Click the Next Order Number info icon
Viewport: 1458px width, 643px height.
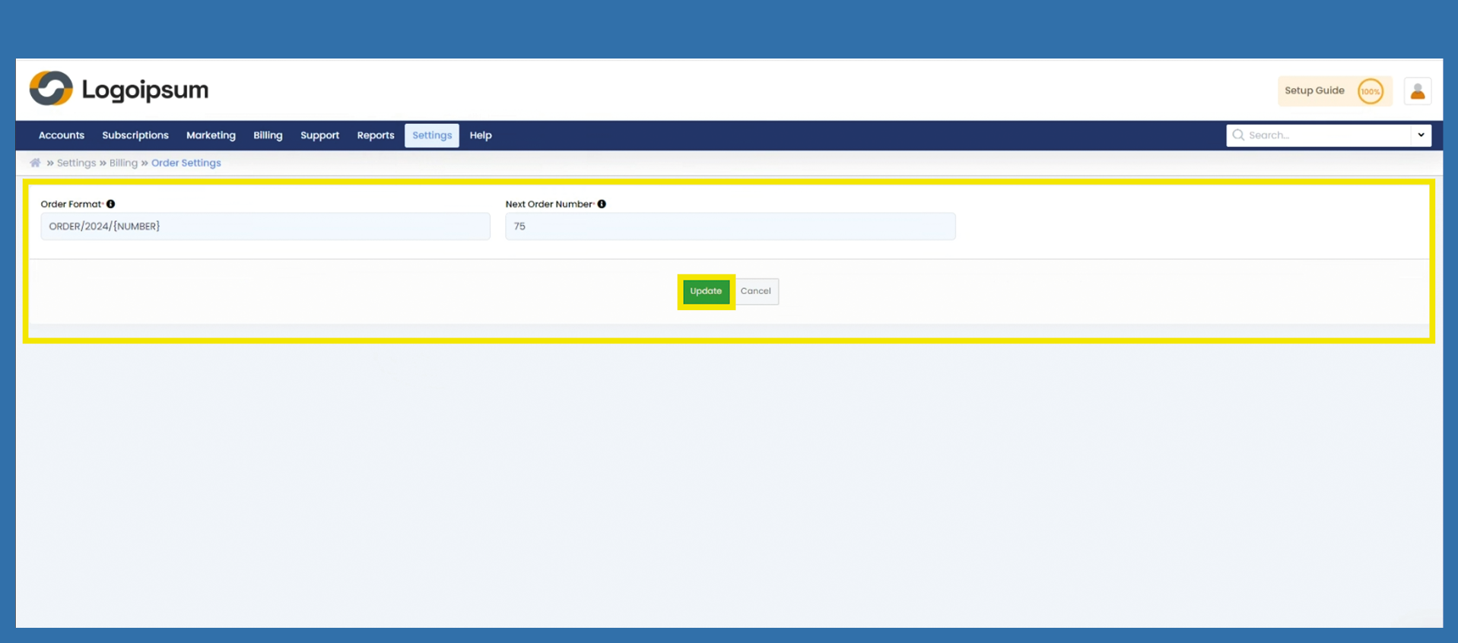click(602, 204)
